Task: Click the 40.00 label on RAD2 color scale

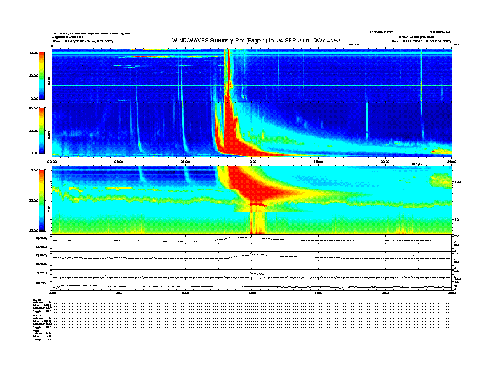Action: coord(33,53)
